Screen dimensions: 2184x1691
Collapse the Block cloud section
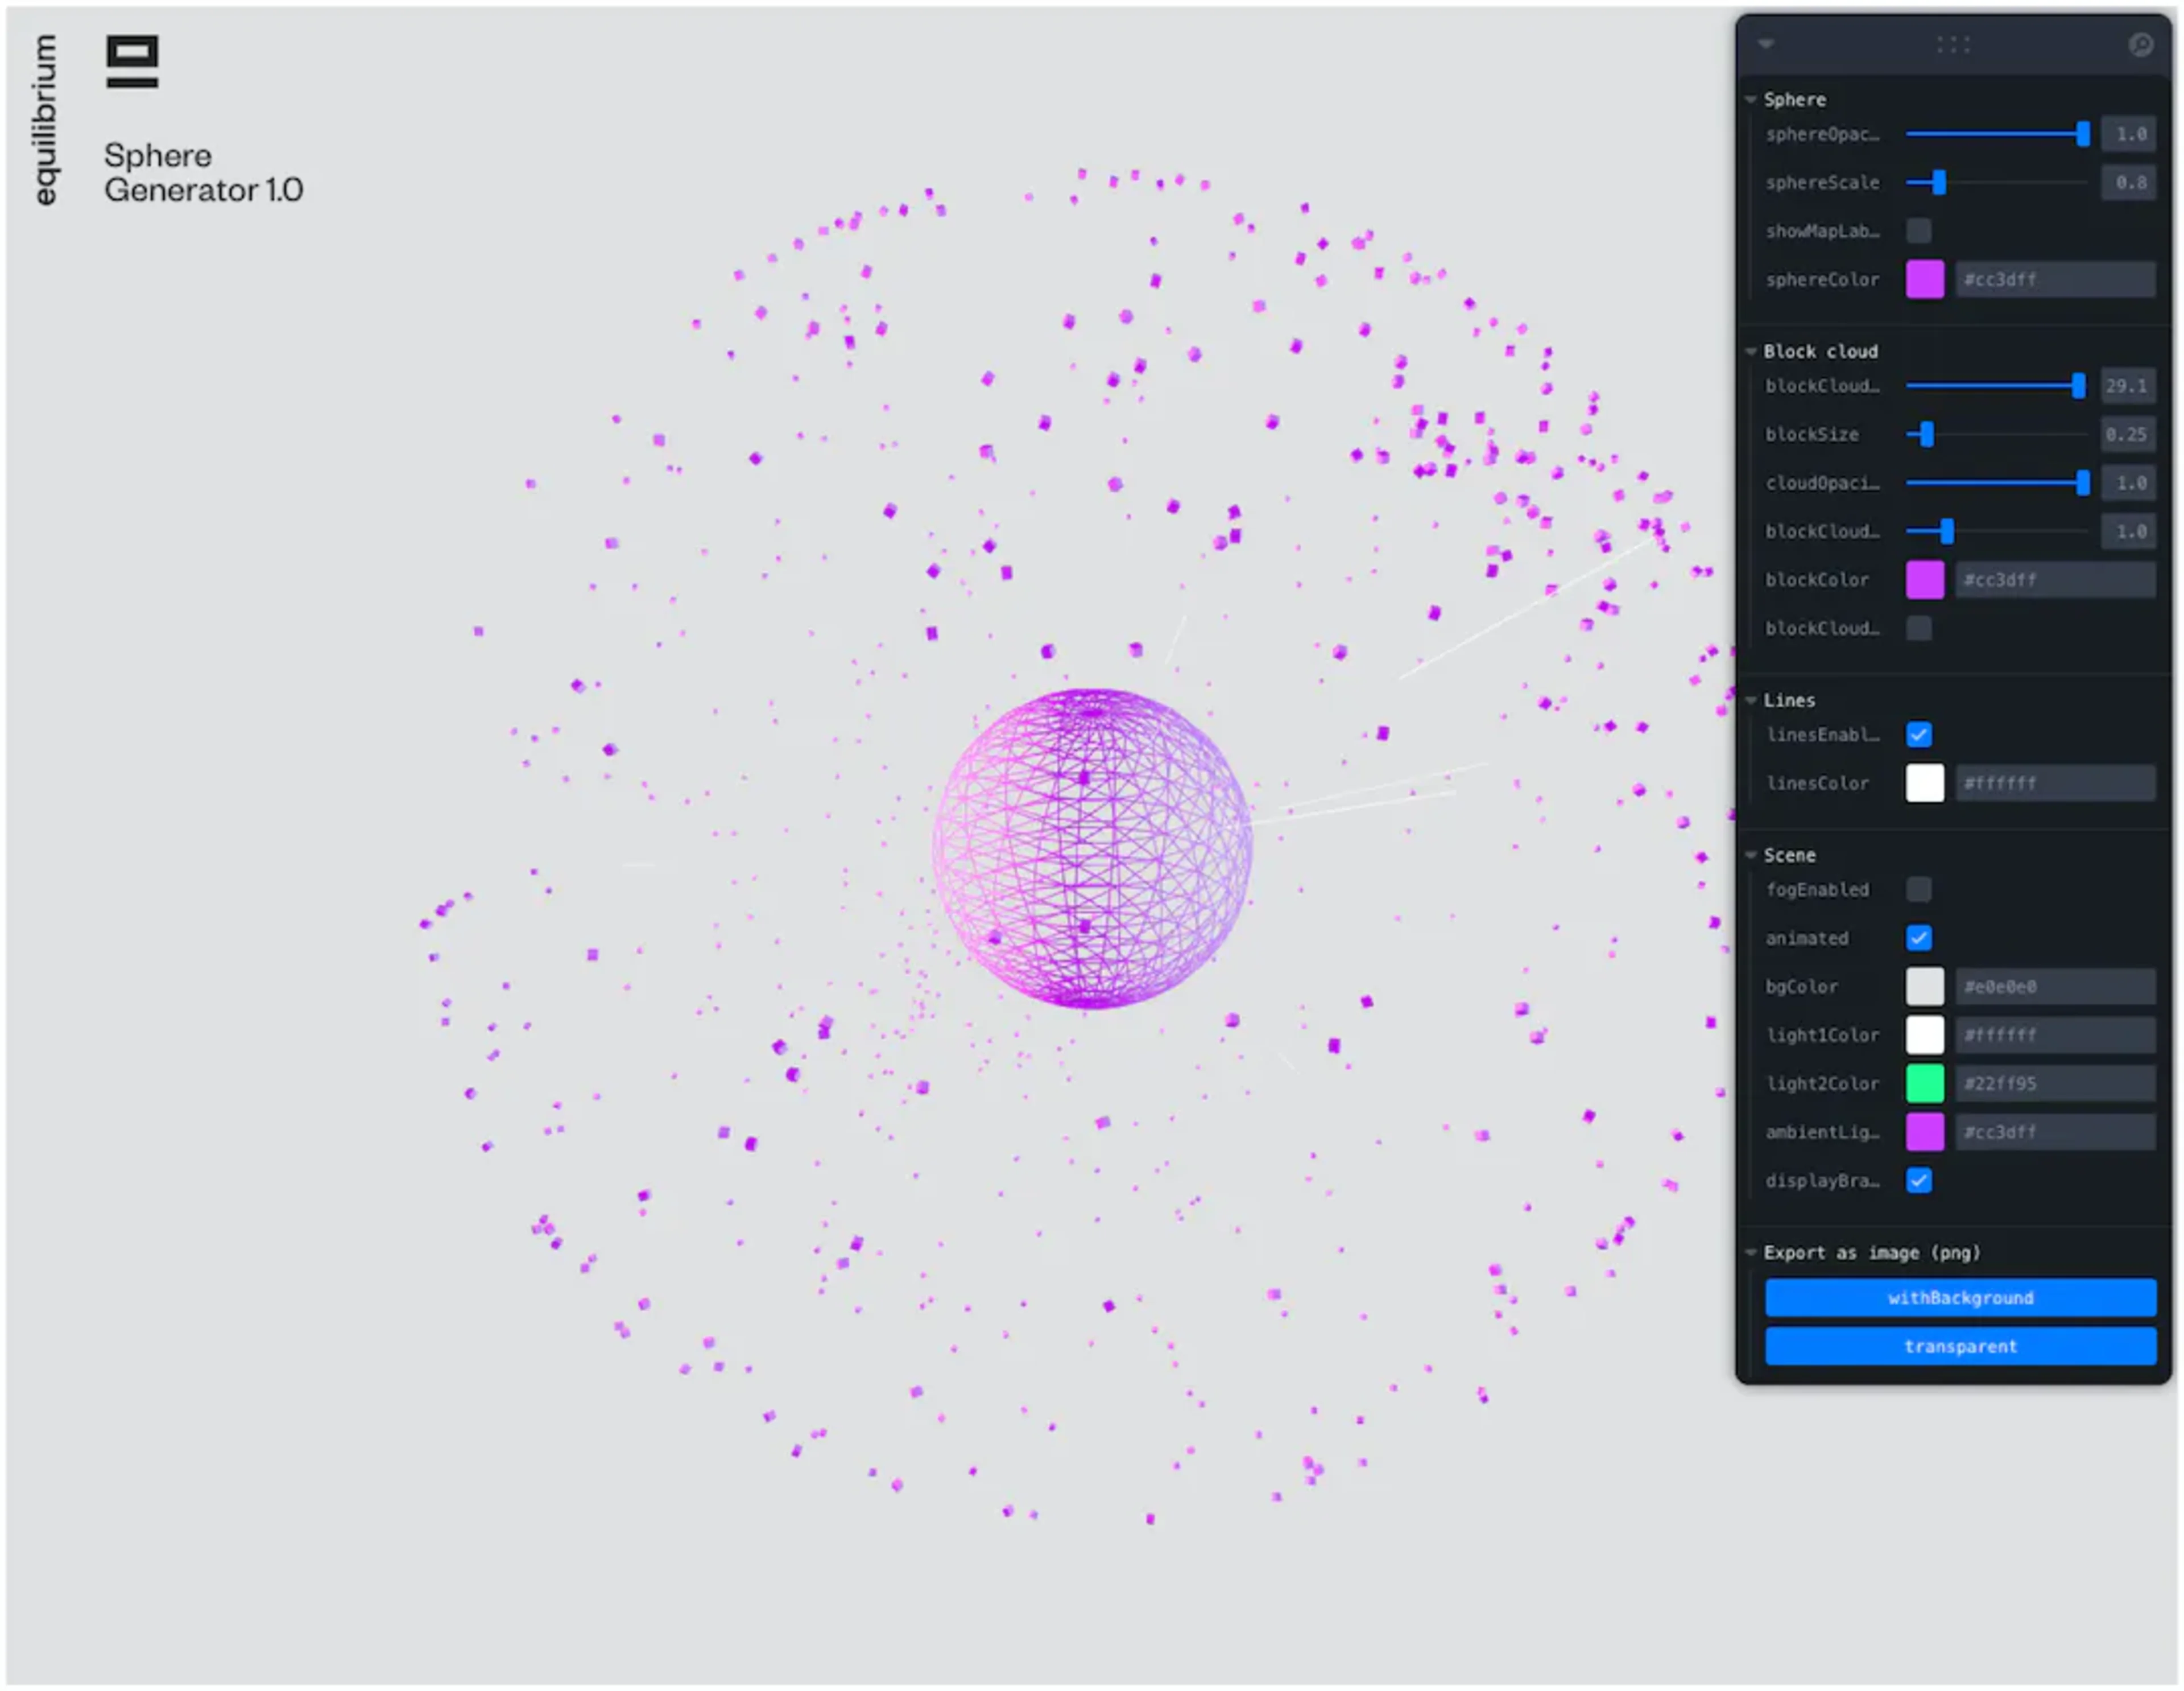[x=1751, y=351]
